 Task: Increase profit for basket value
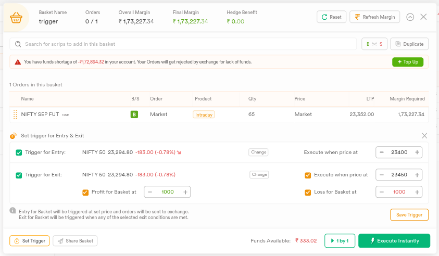(185, 192)
